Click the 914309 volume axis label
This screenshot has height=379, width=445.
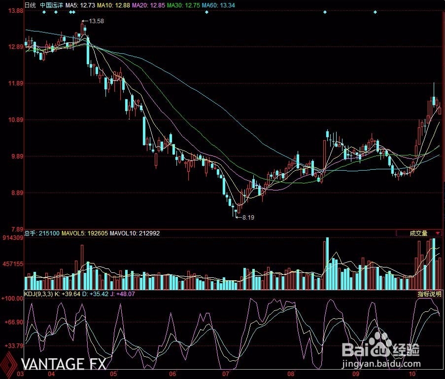[x=13, y=237]
